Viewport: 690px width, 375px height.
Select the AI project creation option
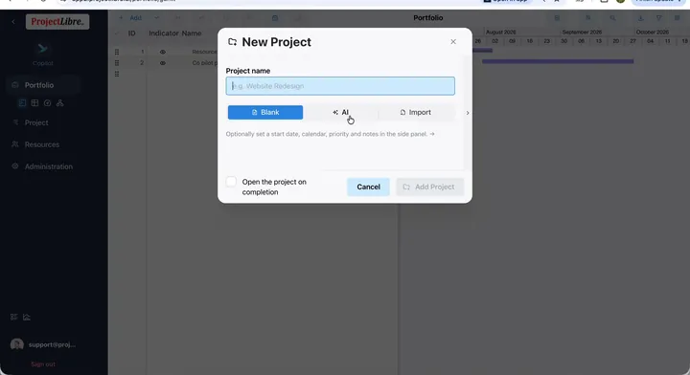click(x=340, y=113)
